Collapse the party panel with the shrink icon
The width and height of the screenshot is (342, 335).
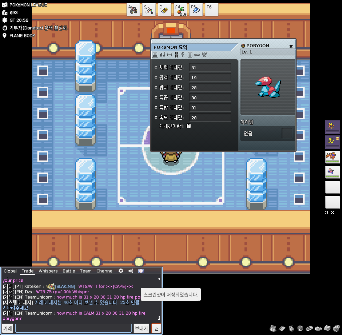tap(327, 212)
